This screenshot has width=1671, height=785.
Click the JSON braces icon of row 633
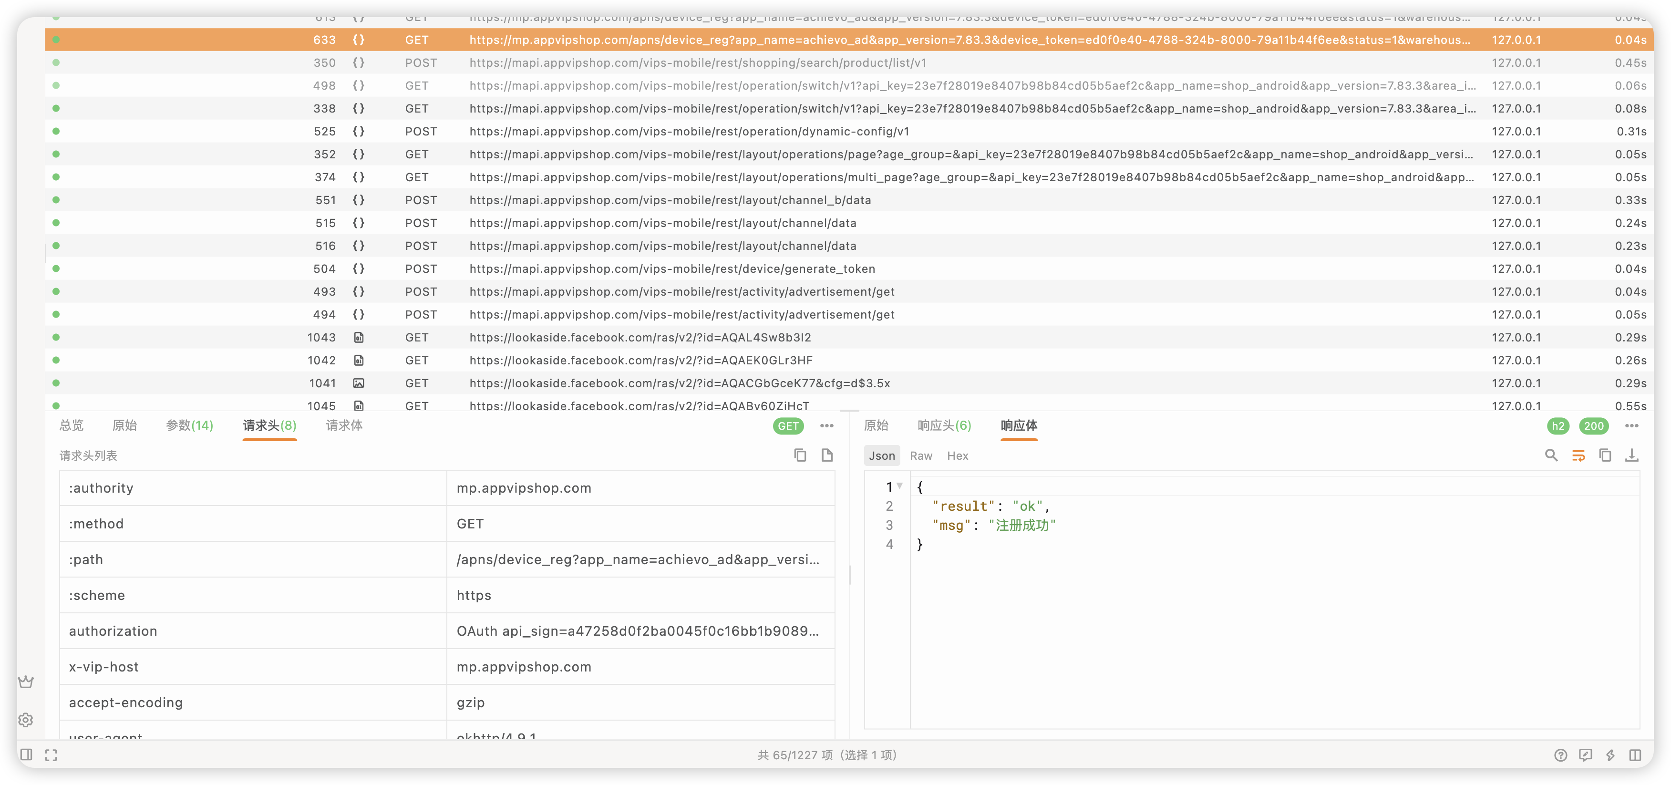[358, 40]
